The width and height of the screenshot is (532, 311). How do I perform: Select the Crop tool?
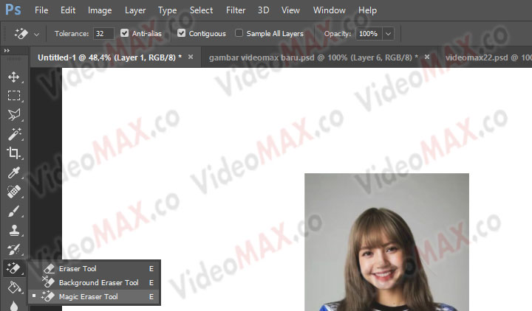(14, 153)
